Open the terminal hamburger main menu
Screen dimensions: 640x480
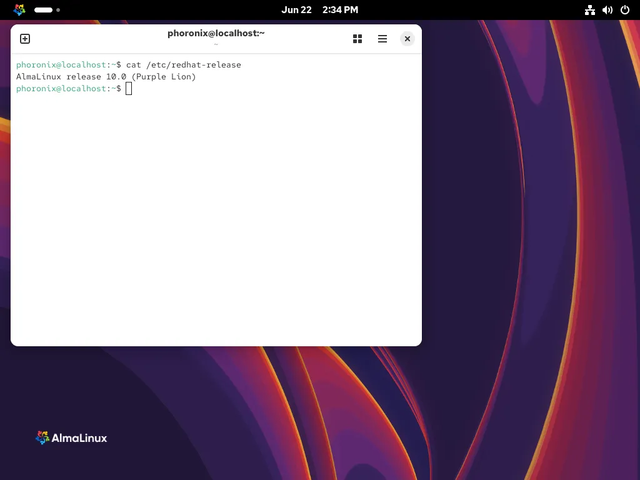point(382,39)
